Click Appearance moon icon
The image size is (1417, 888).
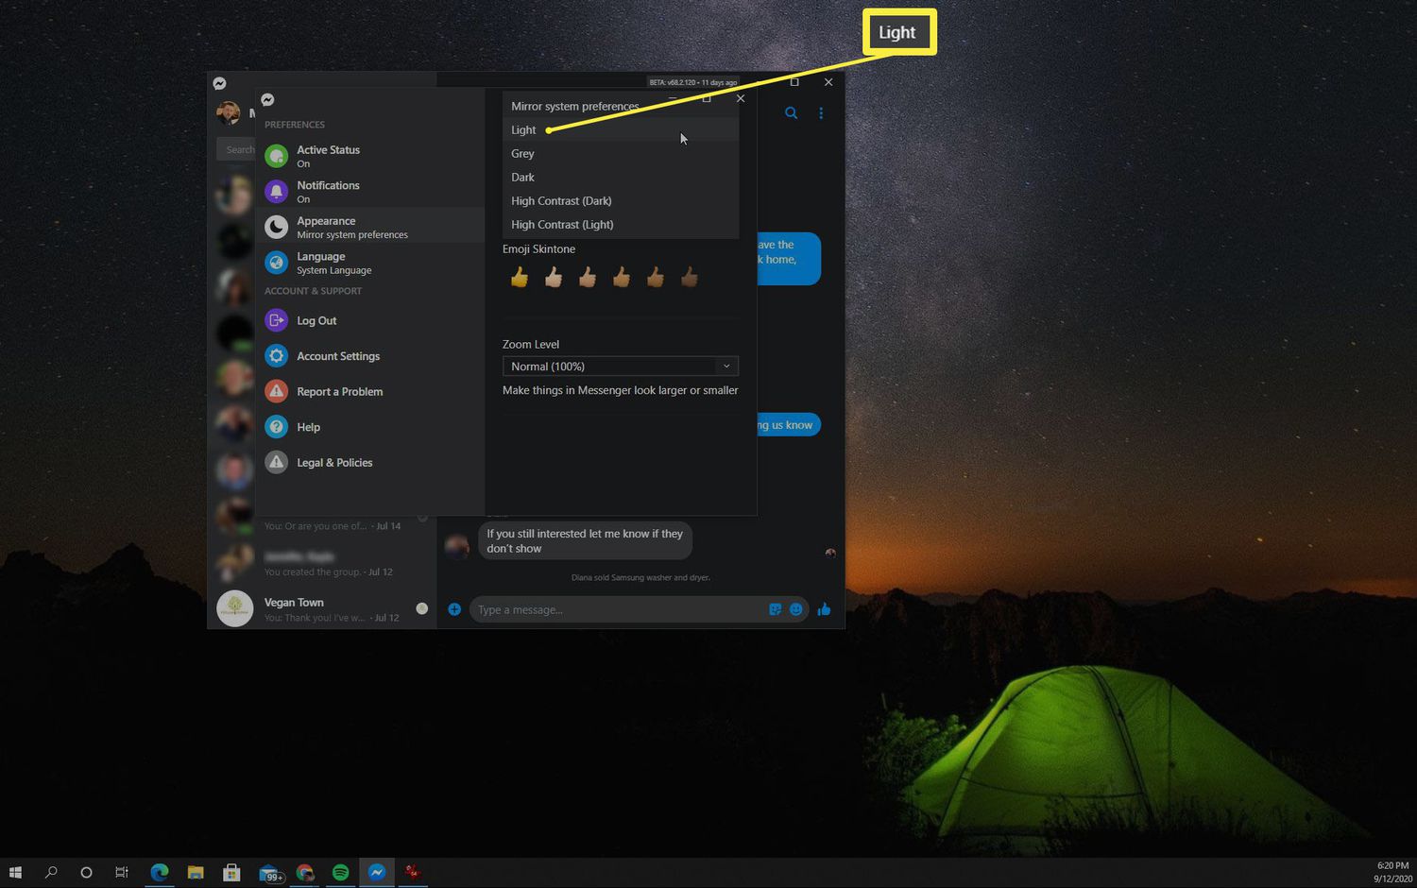pos(276,227)
